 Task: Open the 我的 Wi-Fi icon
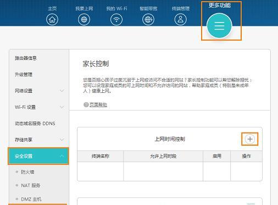(x=116, y=19)
